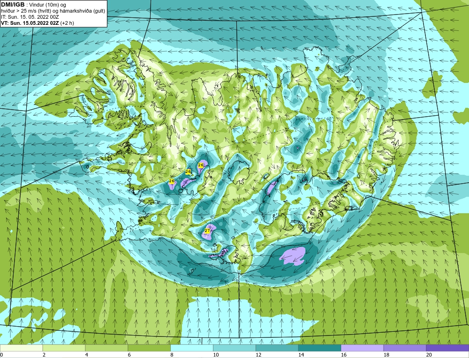The height and width of the screenshot is (358, 469).
Task: Click the 'DMI/IGB' title text
Action: pyautogui.click(x=13, y=5)
